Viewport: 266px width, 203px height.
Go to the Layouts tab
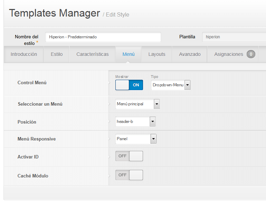click(157, 54)
